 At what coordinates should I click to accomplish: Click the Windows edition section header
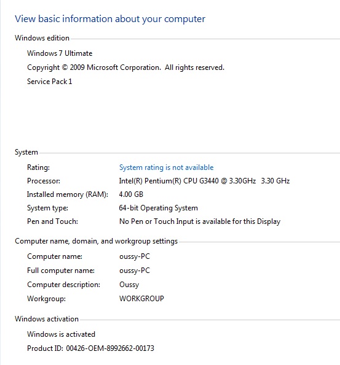(42, 38)
